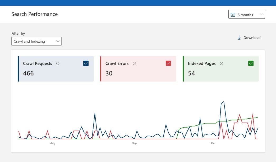The image size is (276, 162).
Task: Download the search performance report
Action: (x=249, y=38)
